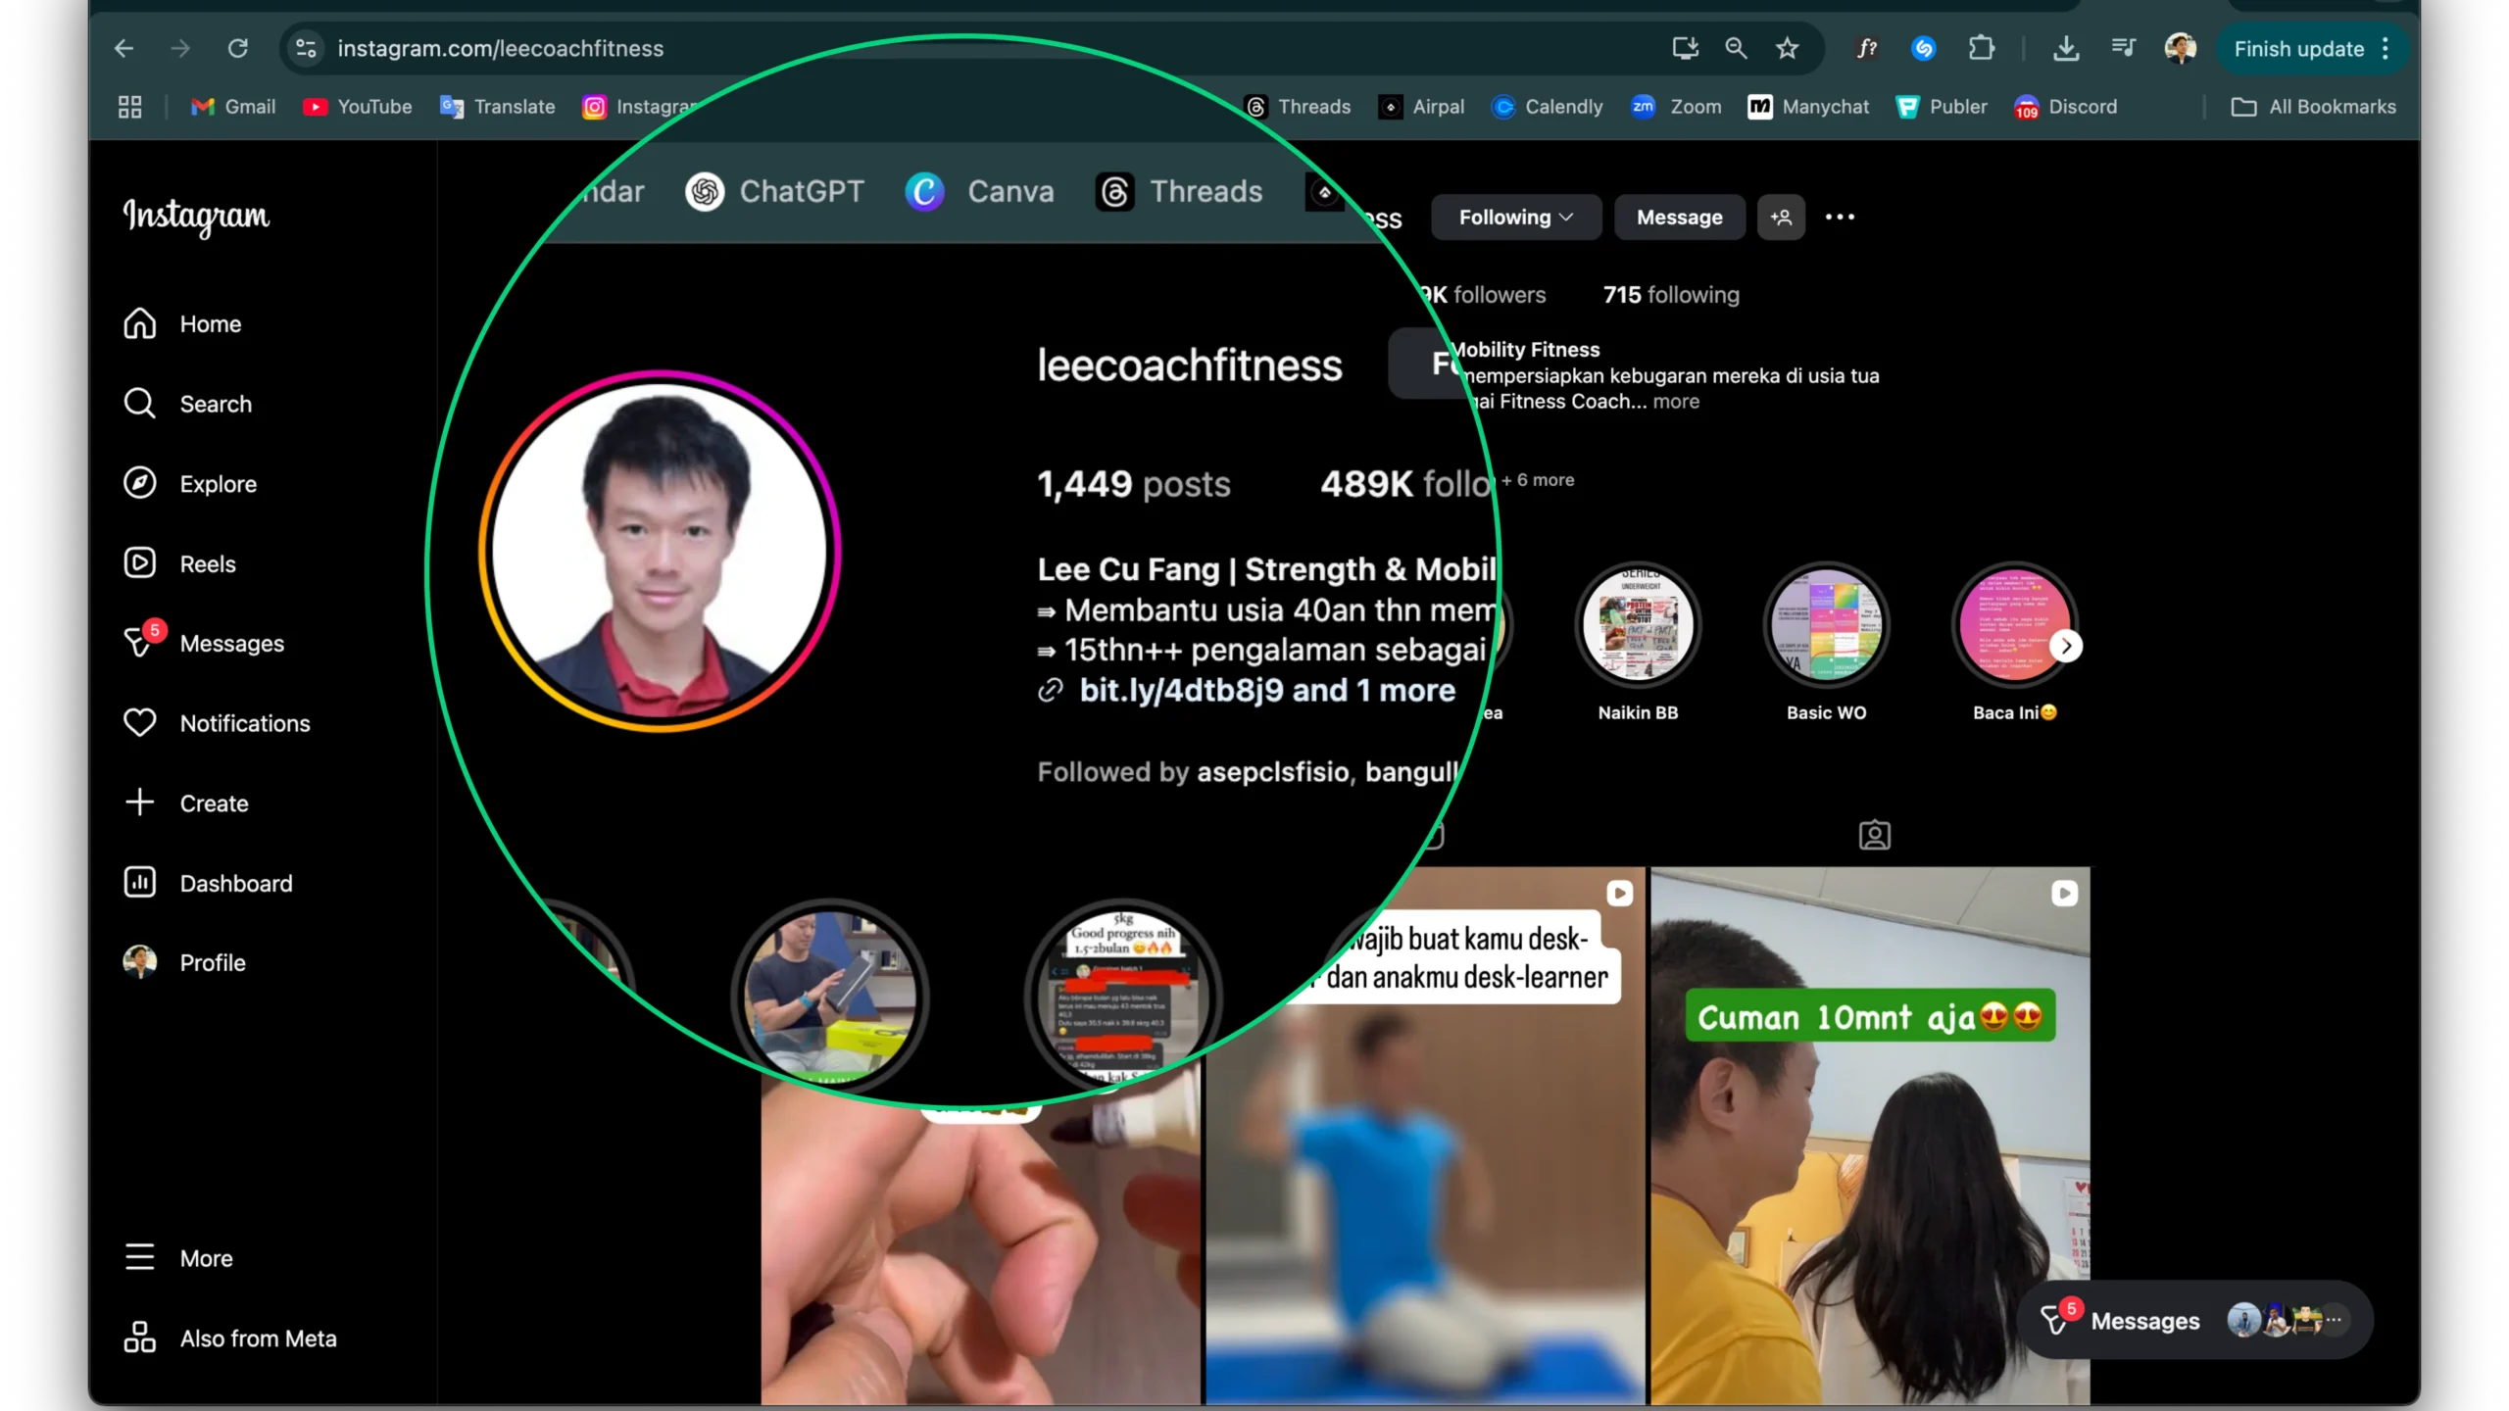Click Create in sidebar
This screenshot has width=2509, height=1411.
point(186,803)
